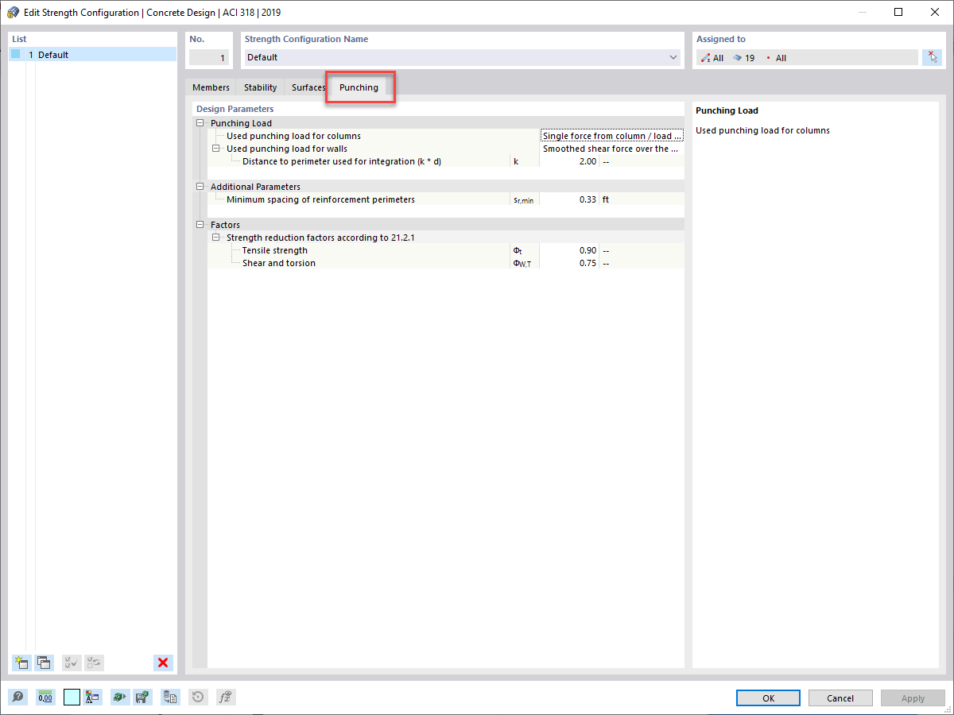Image resolution: width=954 pixels, height=715 pixels.
Task: Select the 'Shear and torsion' row label
Action: 279,263
